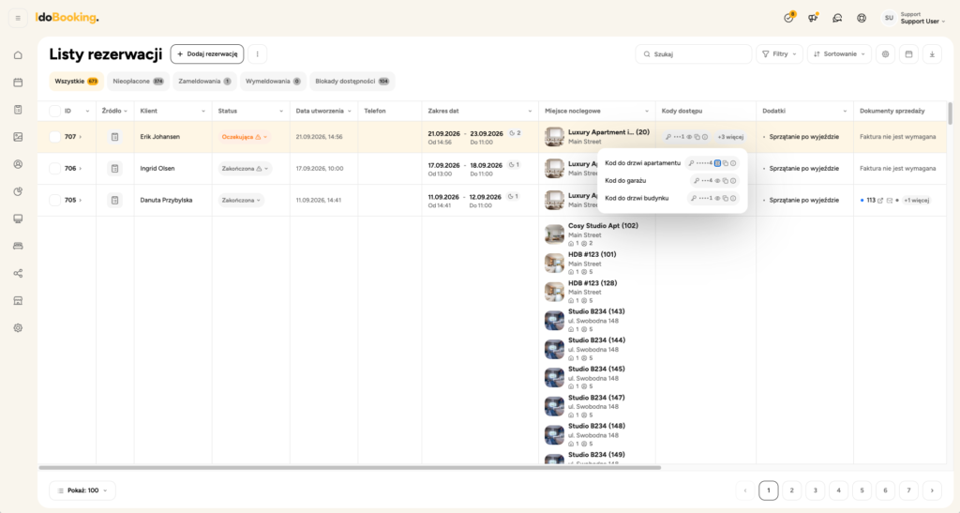960x513 pixels.
Task: Click the horizontal scrollbar under the table
Action: tap(350, 468)
